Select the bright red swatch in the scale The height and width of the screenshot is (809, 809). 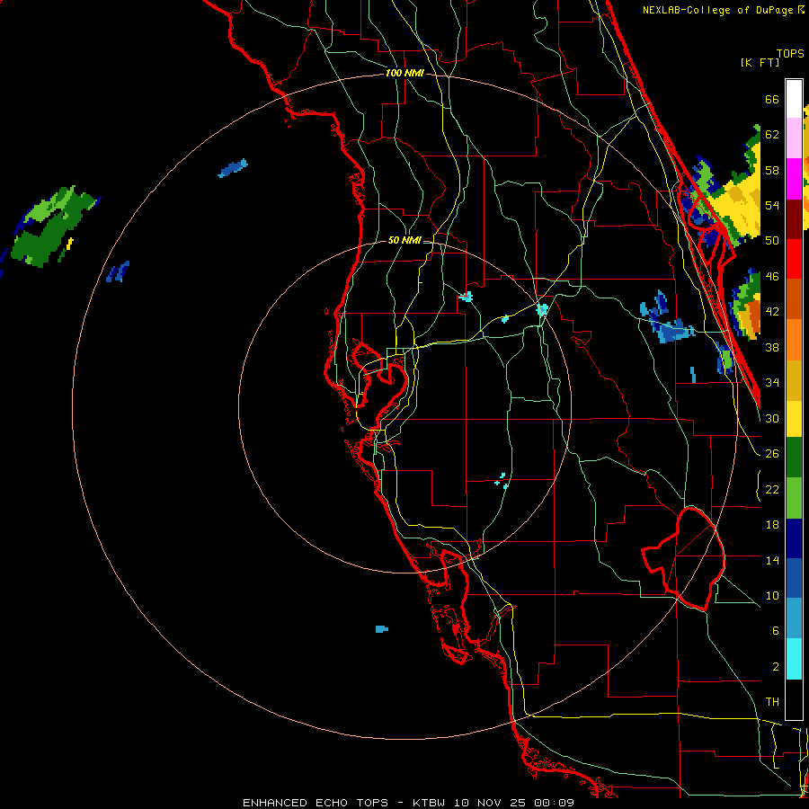(x=794, y=260)
